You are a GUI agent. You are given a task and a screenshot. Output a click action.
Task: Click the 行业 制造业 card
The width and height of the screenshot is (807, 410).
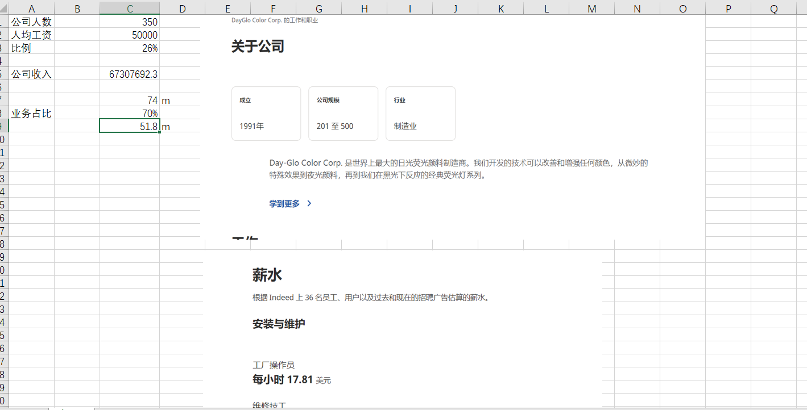tap(420, 114)
